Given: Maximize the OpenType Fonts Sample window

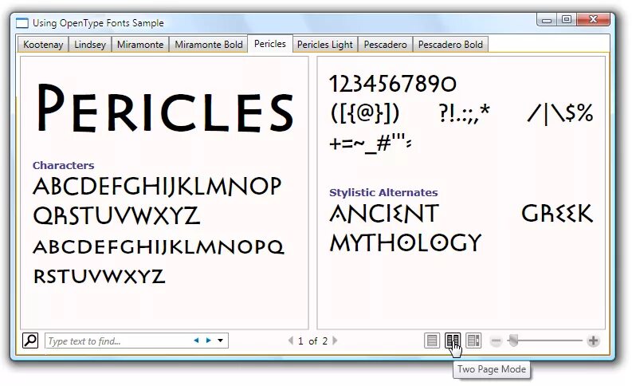Looking at the screenshot, I should pyautogui.click(x=567, y=19).
